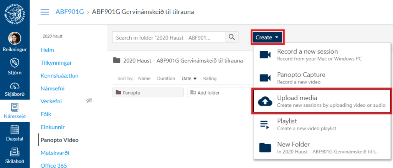Click the magnifying glass search button
This screenshot has height=168, width=393.
coord(232,38)
